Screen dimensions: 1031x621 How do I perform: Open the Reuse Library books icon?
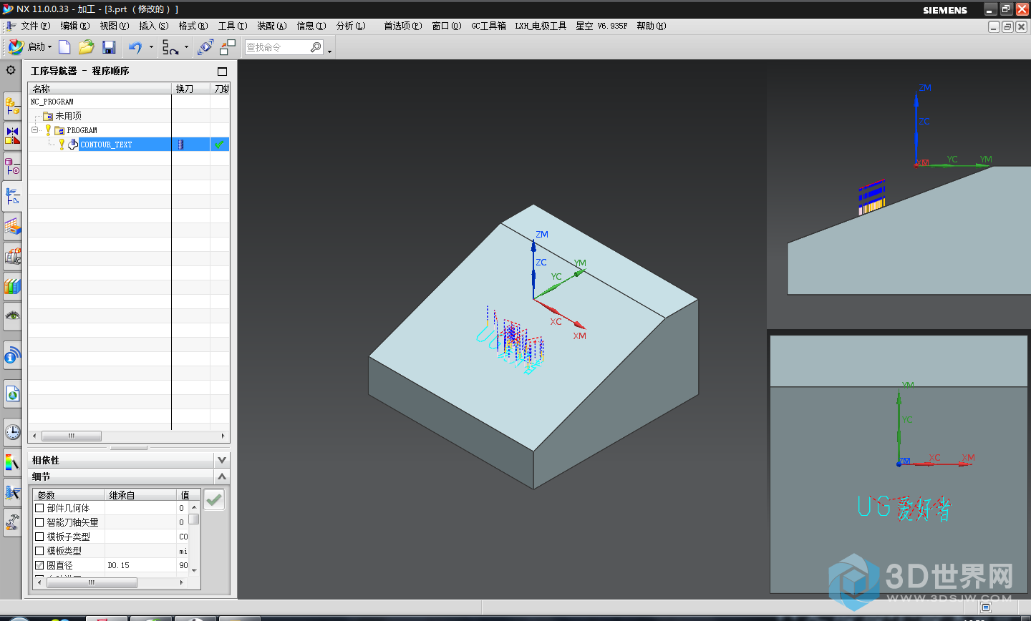point(12,286)
